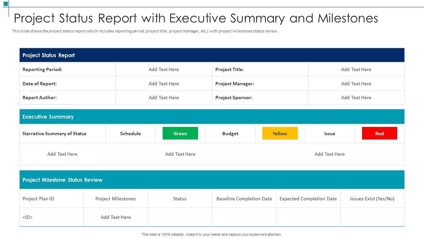Click the text field beside Project Sponsor
This screenshot has width=424, height=238.
(x=356, y=98)
